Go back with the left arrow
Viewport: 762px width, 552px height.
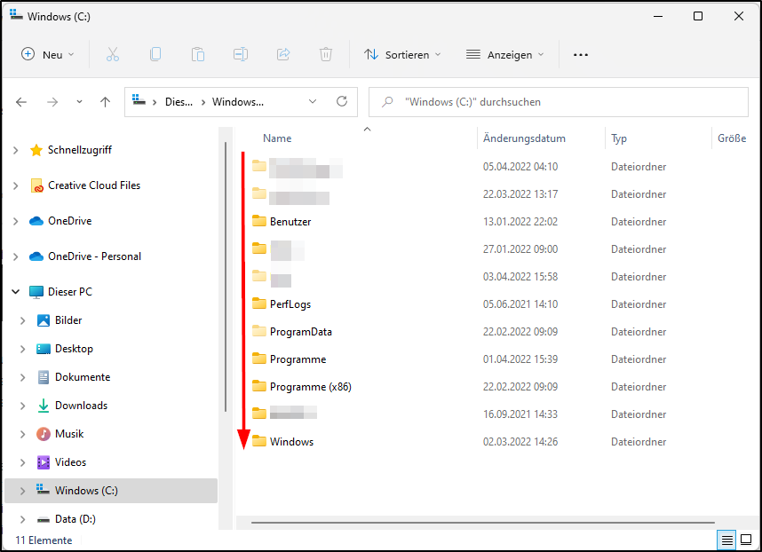click(21, 102)
